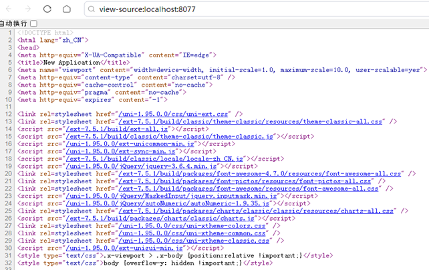Click the title text New Application
The image size is (429, 270).
point(71,63)
